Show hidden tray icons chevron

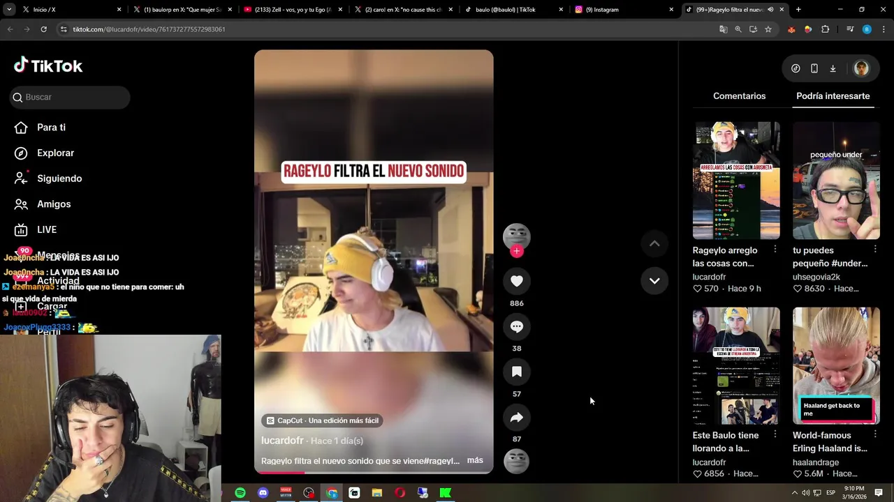(794, 493)
